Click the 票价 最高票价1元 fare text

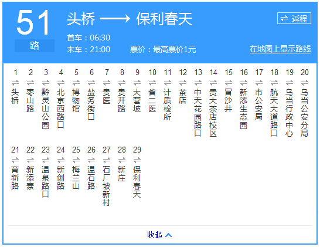point(163,49)
